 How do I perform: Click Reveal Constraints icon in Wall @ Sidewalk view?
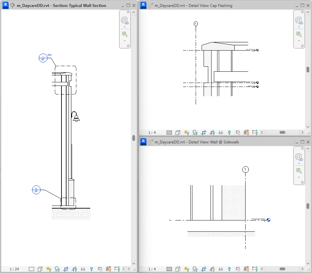pyautogui.click(x=255, y=269)
